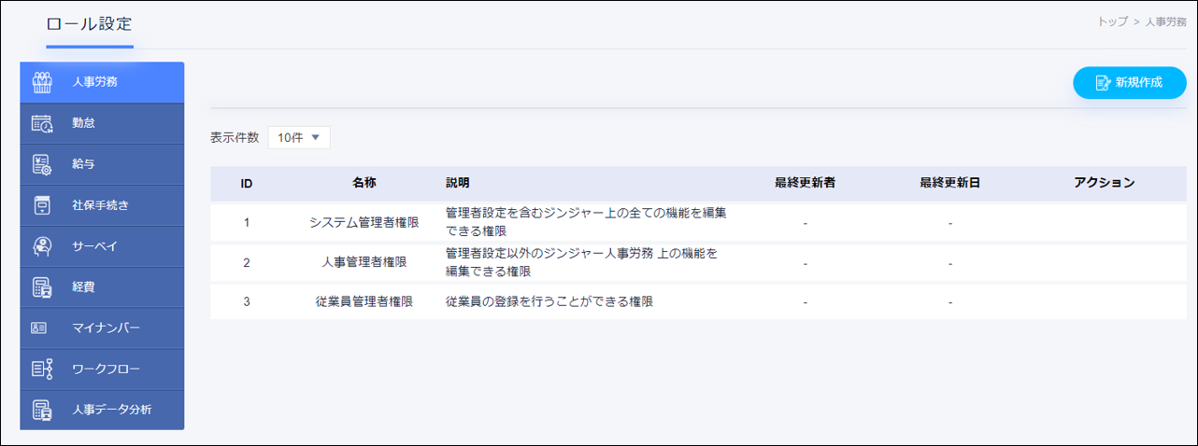Image resolution: width=1198 pixels, height=446 pixels.
Task: Open the マイナンバー menu item
Action: point(102,328)
